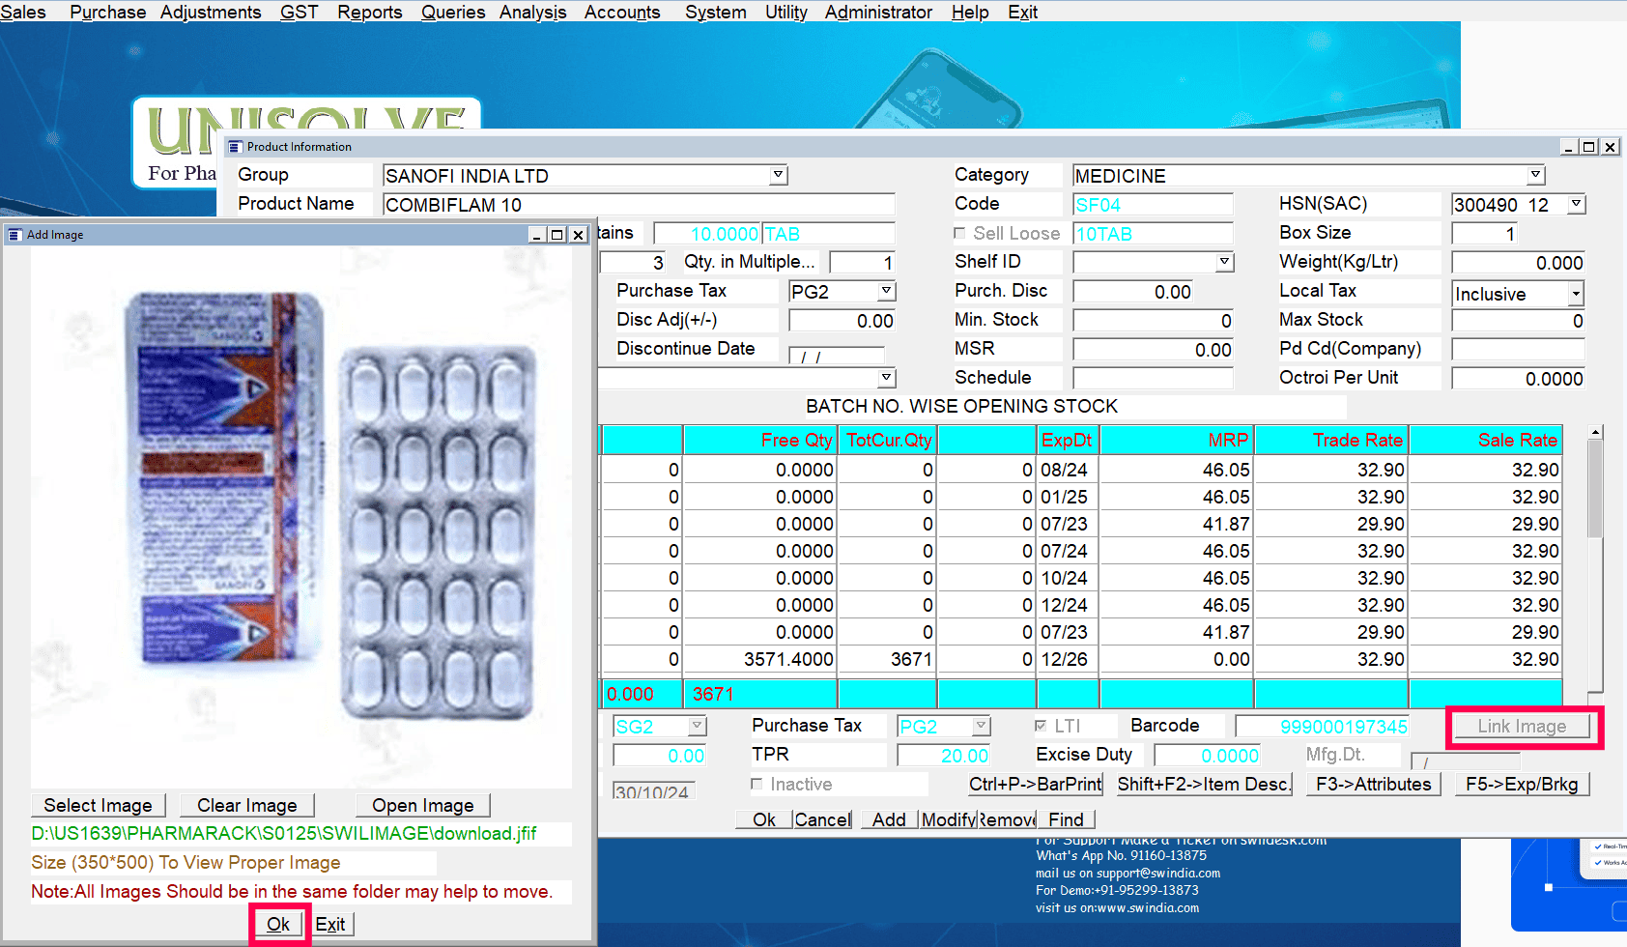Click the F5->Exp/Brkg button

pyautogui.click(x=1522, y=784)
